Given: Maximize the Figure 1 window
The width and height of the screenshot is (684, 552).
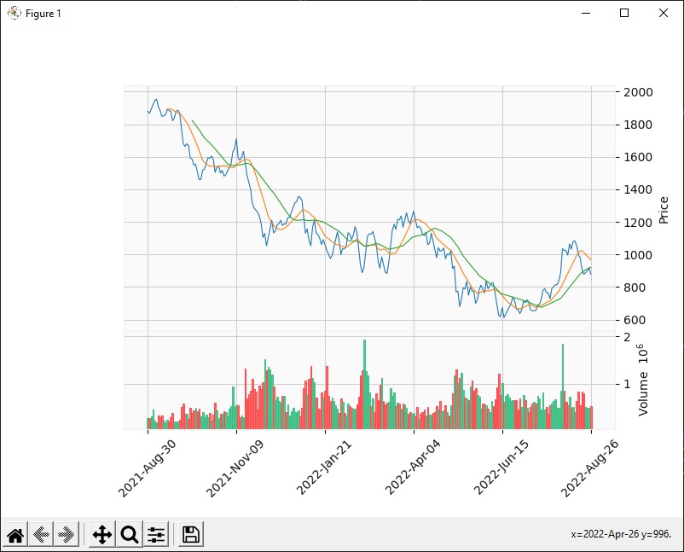Looking at the screenshot, I should (x=624, y=13).
